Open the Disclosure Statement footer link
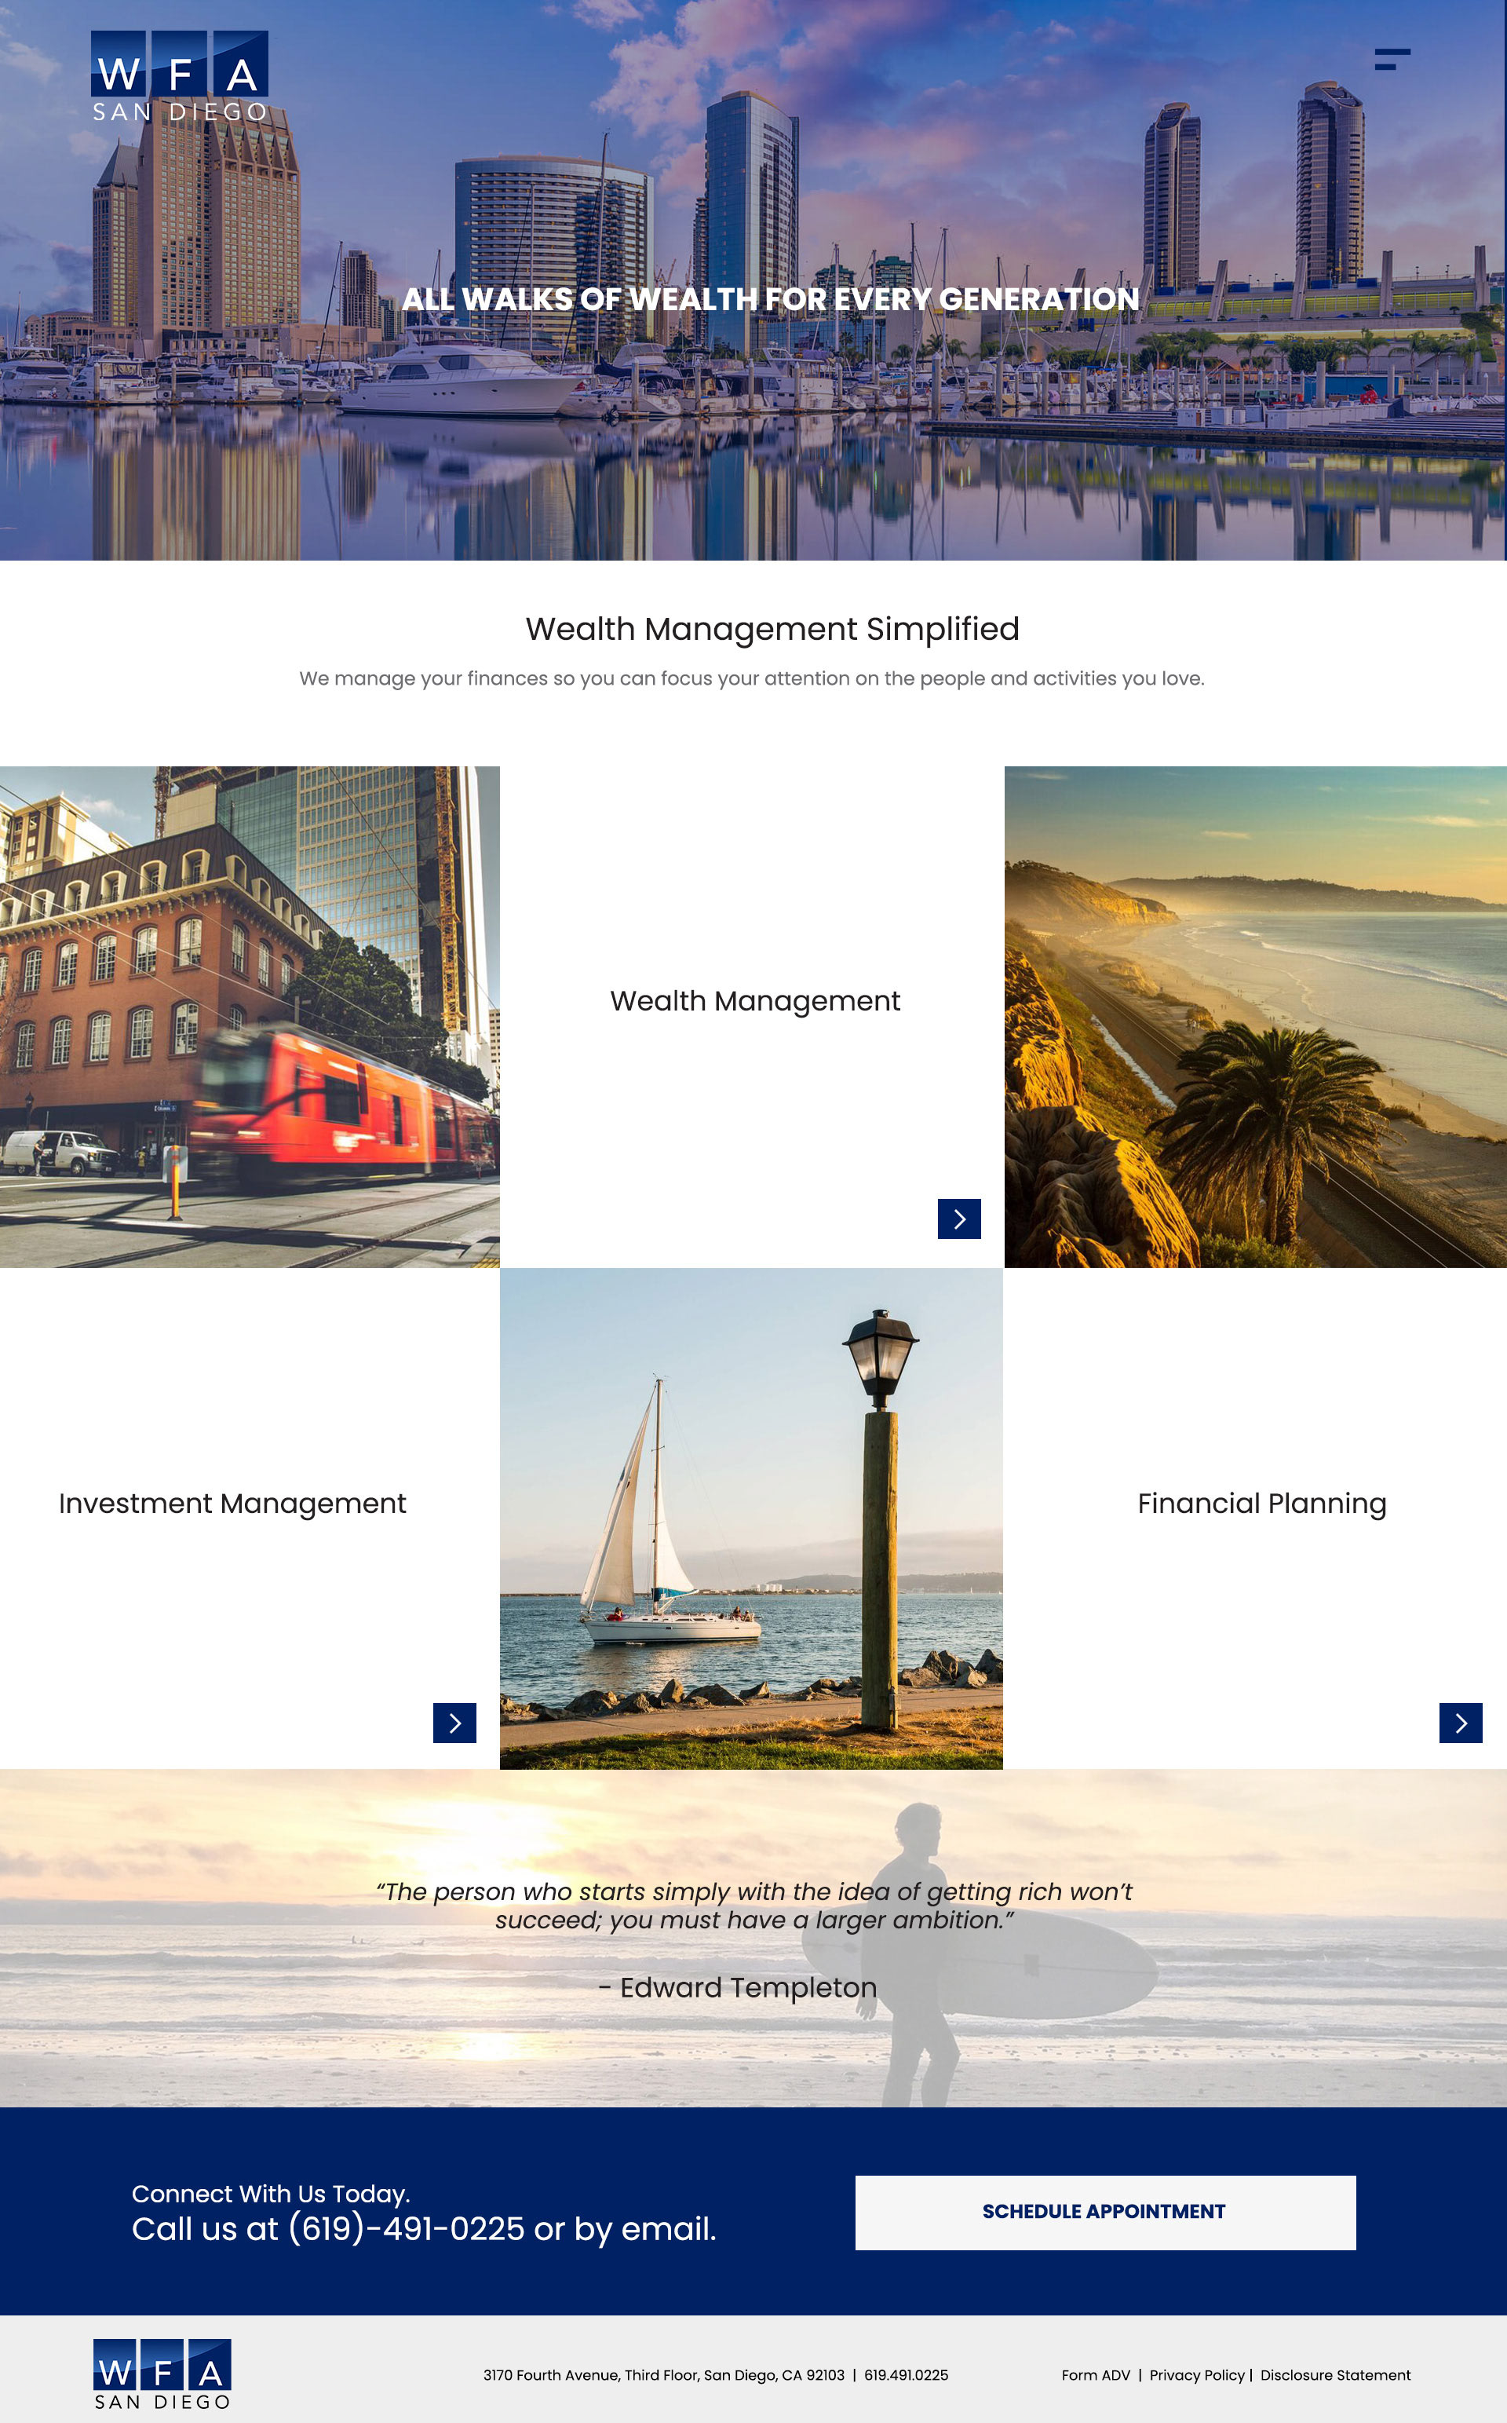Image resolution: width=1507 pixels, height=2423 pixels. pos(1334,2375)
